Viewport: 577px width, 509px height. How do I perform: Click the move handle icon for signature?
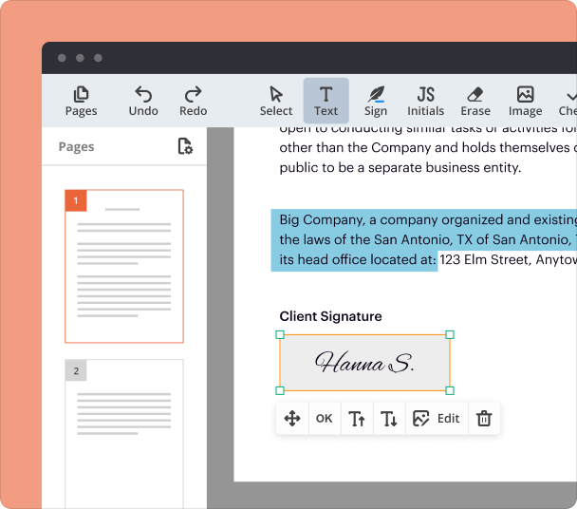[x=292, y=419]
